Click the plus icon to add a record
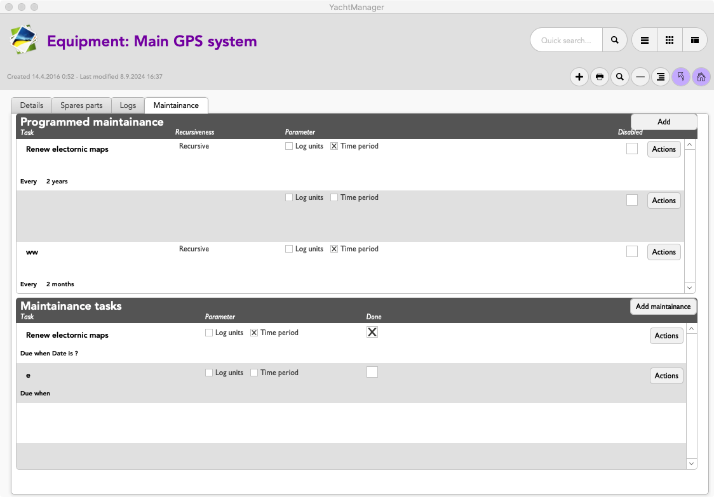The image size is (714, 497). coord(579,77)
